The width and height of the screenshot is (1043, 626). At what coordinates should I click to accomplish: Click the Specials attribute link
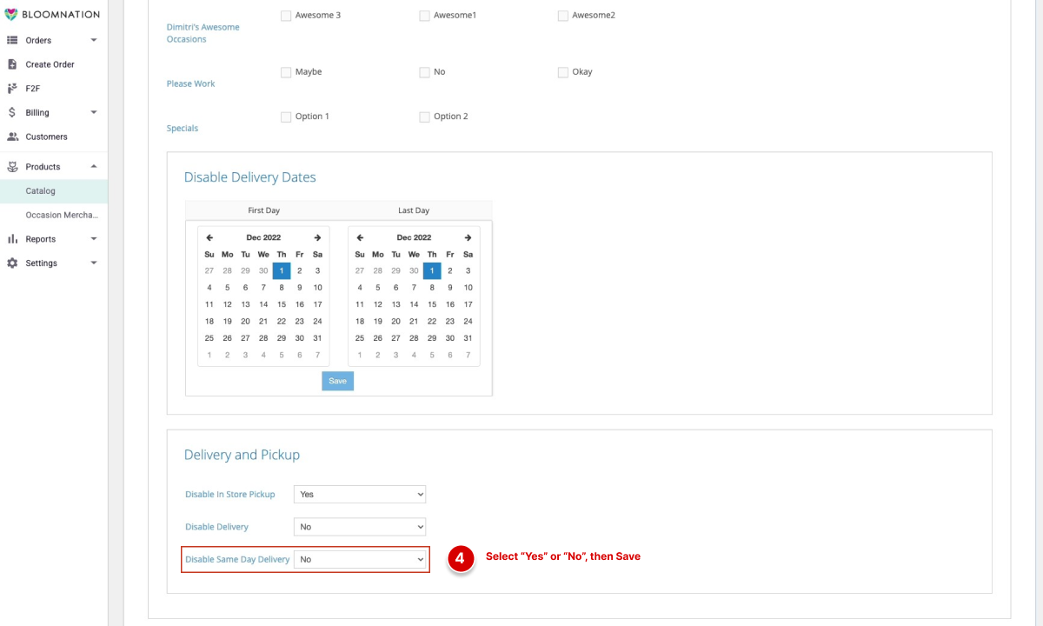click(183, 129)
